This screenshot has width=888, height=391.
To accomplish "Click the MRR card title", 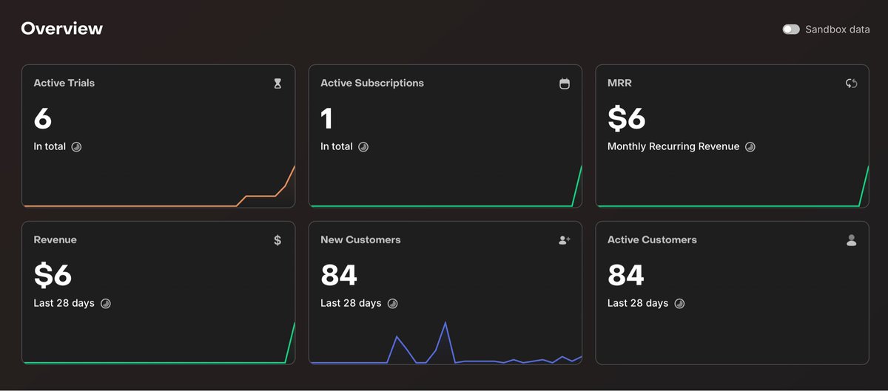I will coord(619,84).
